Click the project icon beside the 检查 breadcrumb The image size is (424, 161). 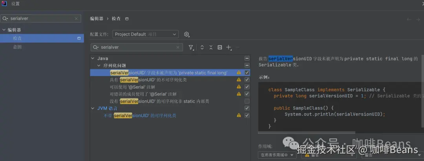click(x=127, y=19)
